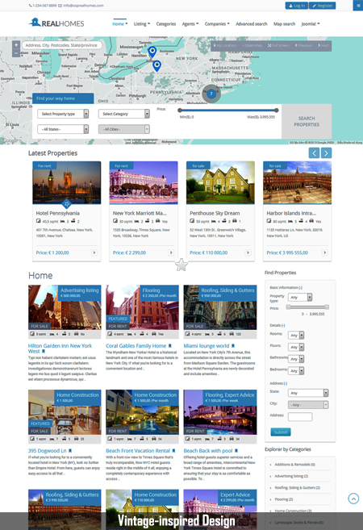Open Penthouse Sky Dream details arrow
The width and height of the screenshot is (363, 530).
[x=248, y=252]
